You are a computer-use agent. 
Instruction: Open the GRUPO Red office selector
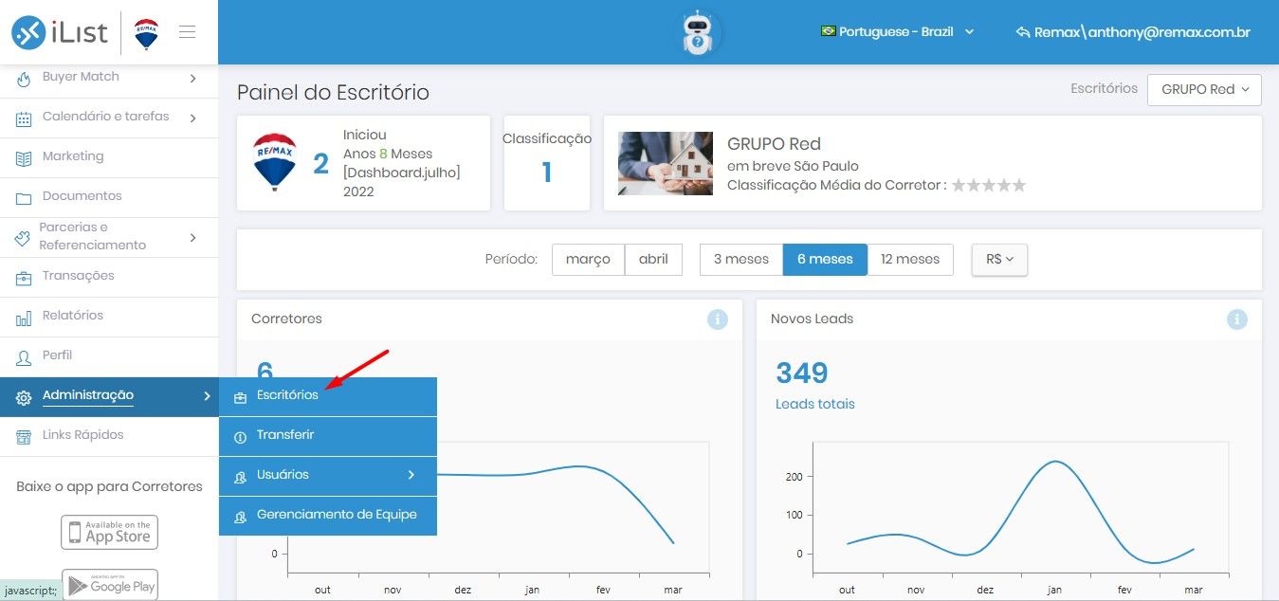1204,89
